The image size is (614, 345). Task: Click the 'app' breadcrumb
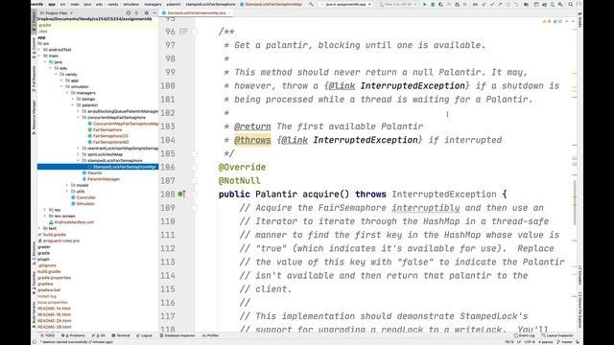[52, 4]
